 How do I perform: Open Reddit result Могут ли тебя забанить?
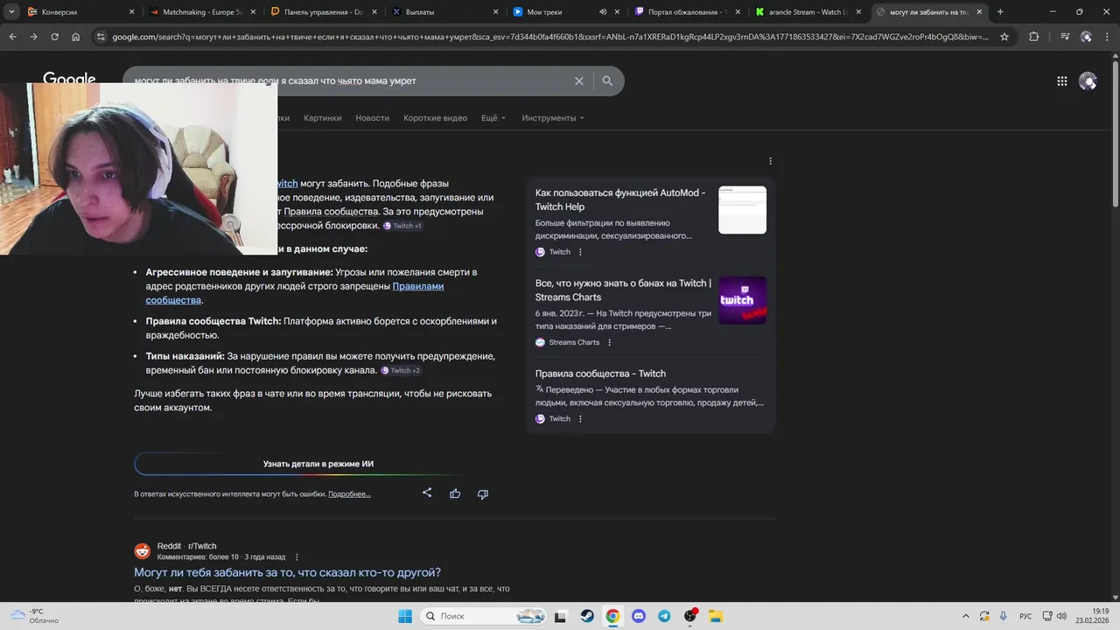pyautogui.click(x=287, y=573)
